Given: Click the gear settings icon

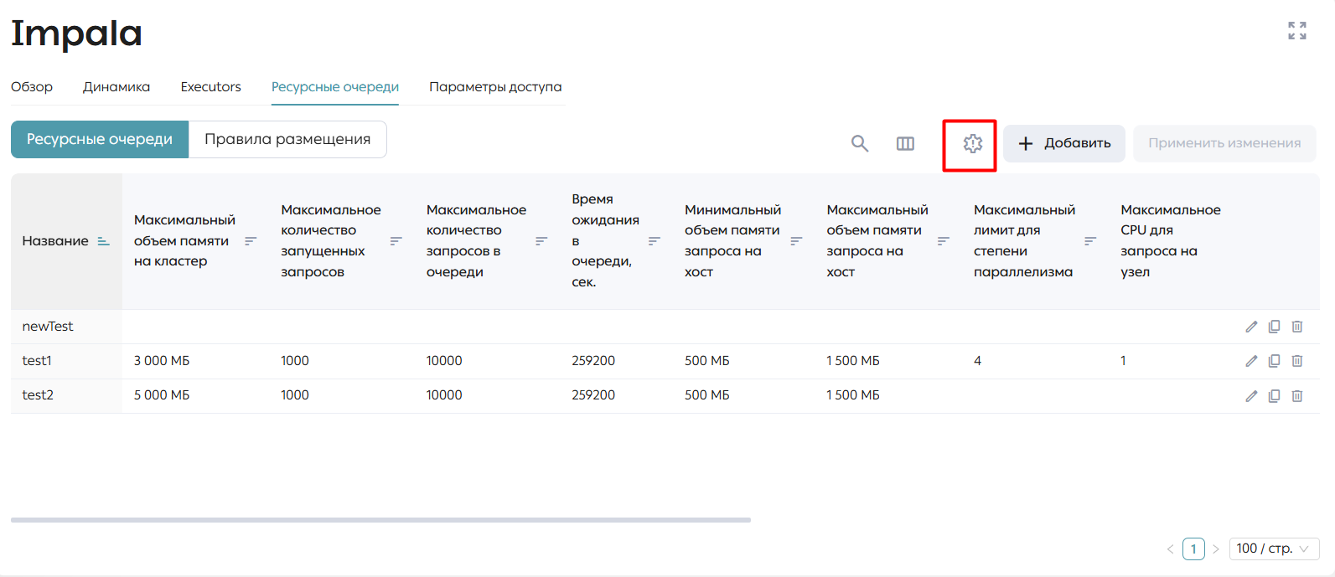Looking at the screenshot, I should tap(972, 144).
